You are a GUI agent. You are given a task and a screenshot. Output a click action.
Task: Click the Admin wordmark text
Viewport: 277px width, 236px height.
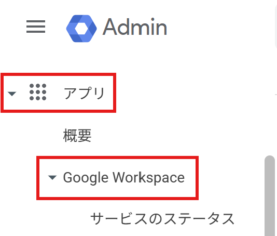(135, 27)
